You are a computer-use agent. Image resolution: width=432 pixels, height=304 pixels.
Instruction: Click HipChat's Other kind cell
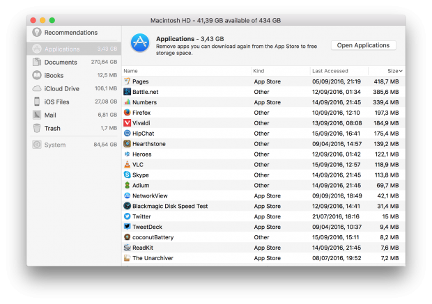coord(262,134)
